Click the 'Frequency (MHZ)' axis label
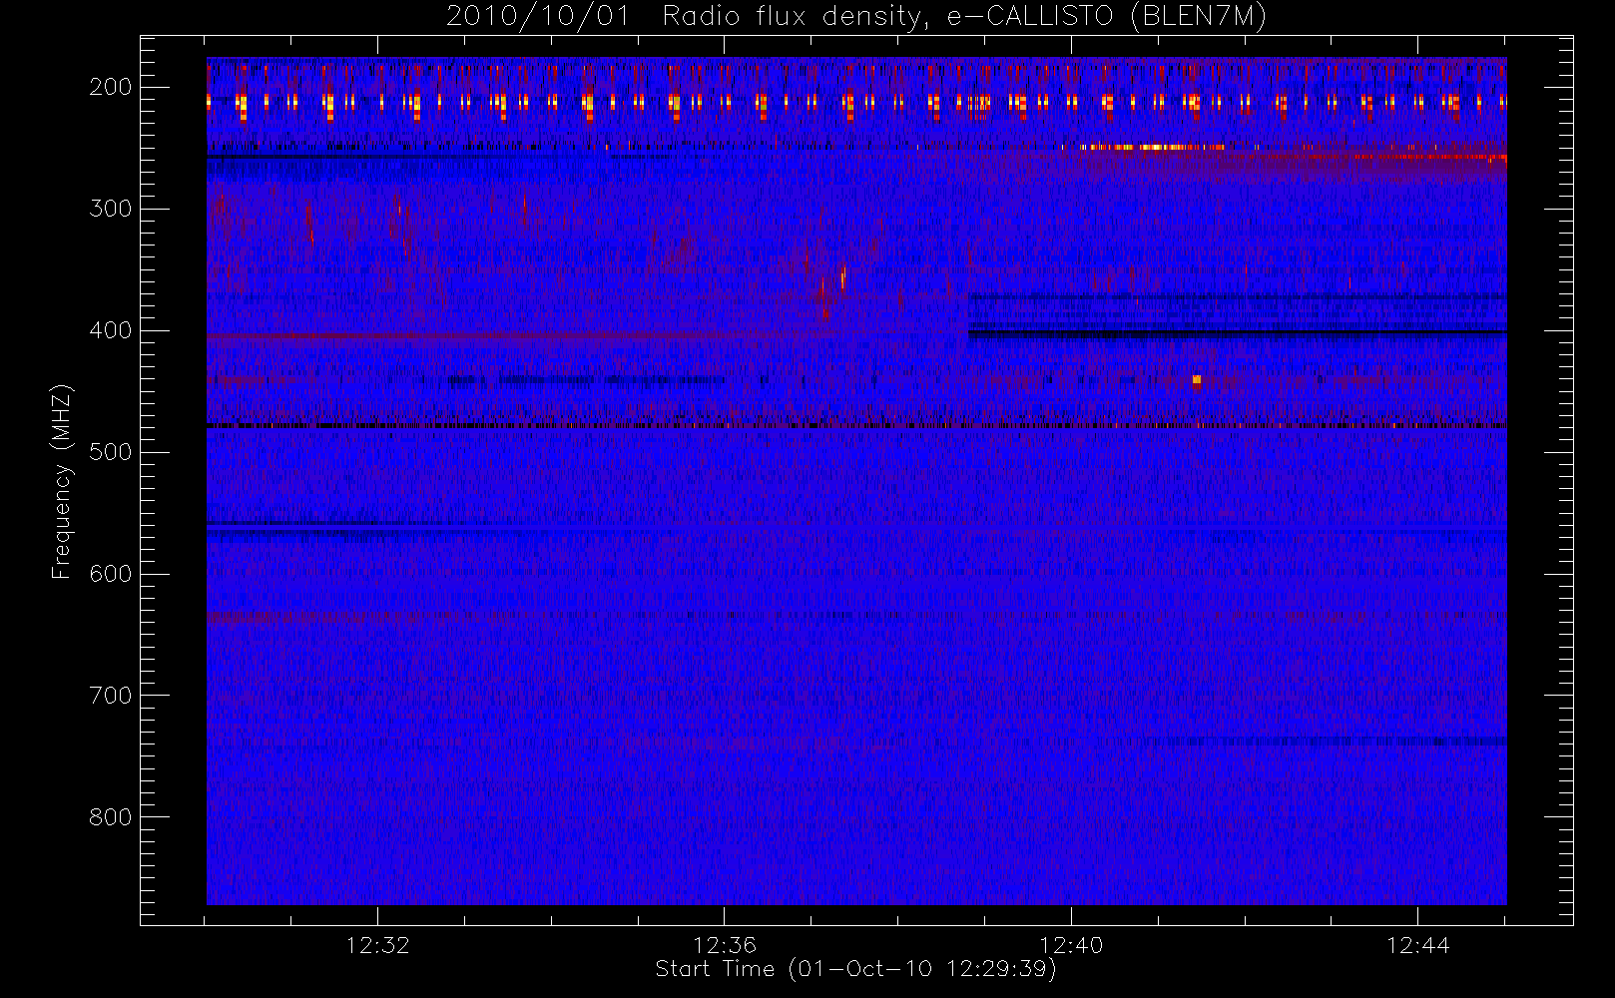 62,481
